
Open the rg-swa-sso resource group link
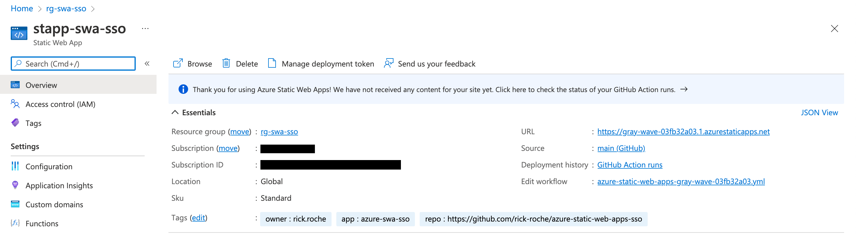[x=279, y=132]
